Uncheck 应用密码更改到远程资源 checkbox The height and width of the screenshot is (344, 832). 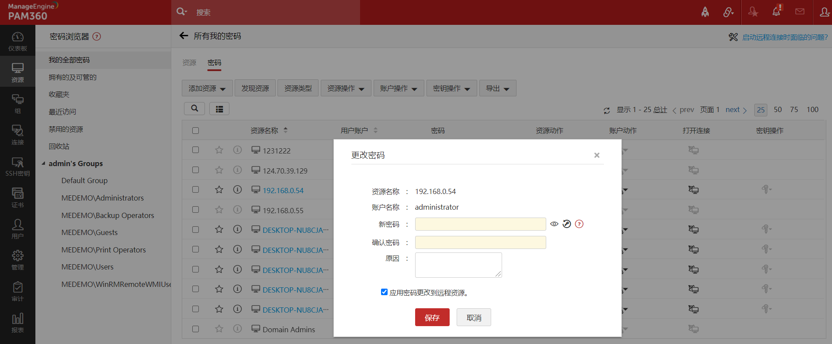[384, 292]
